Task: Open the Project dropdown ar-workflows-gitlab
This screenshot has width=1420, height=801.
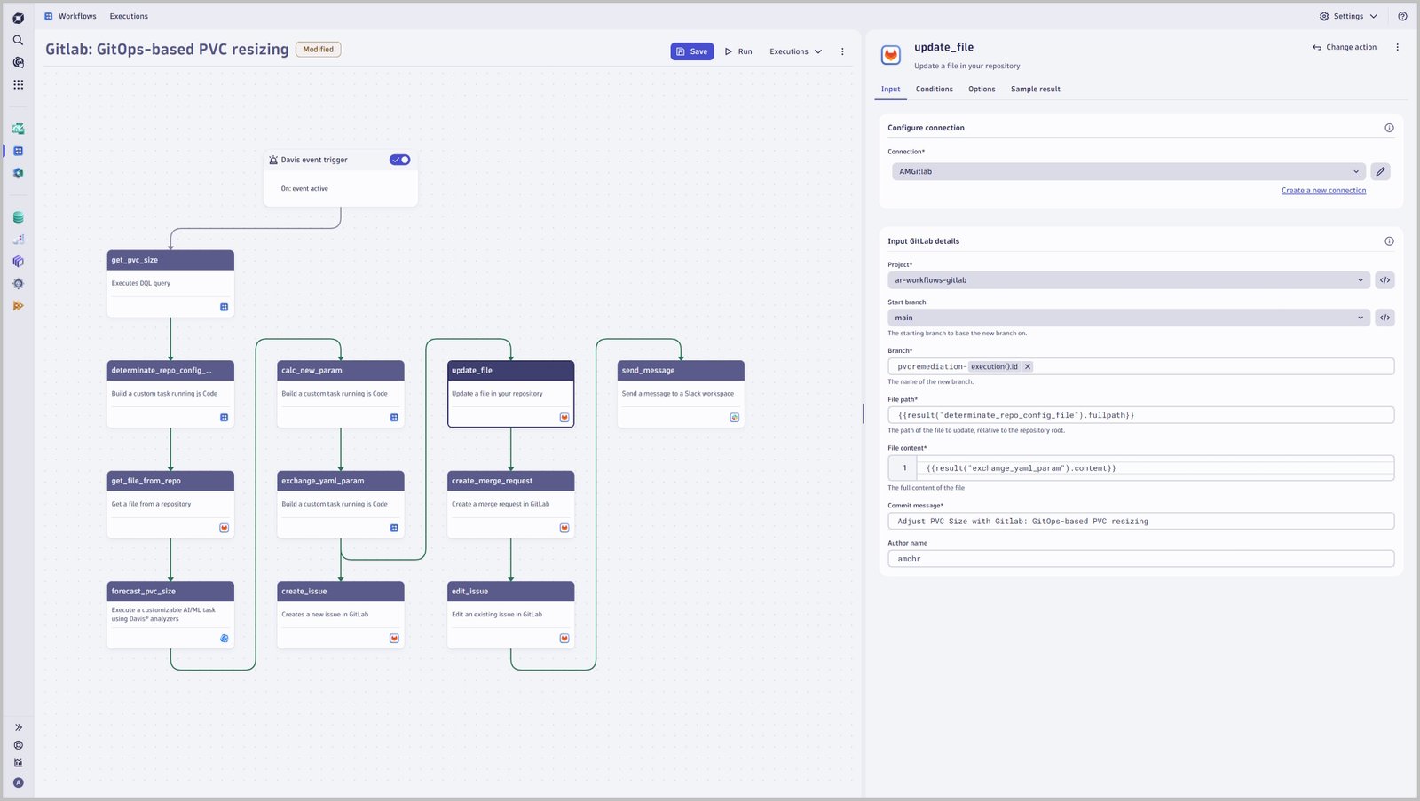Action: point(1128,280)
